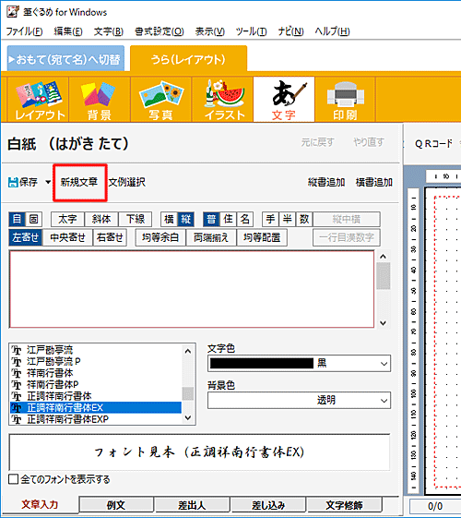Viewport: 461px width, 518px height.
Task: Select the 文字 text category
Action: coord(284,100)
